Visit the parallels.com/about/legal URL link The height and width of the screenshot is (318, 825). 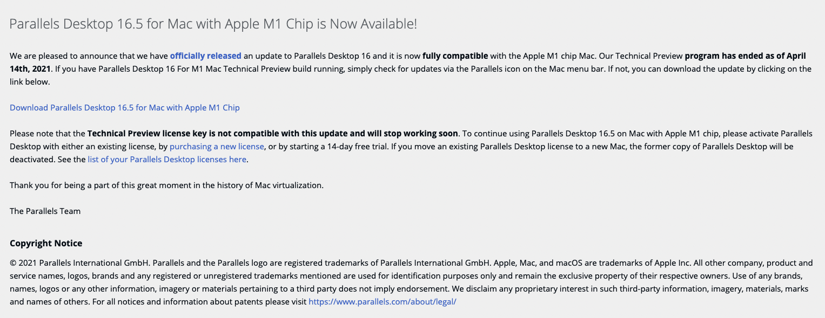383,301
